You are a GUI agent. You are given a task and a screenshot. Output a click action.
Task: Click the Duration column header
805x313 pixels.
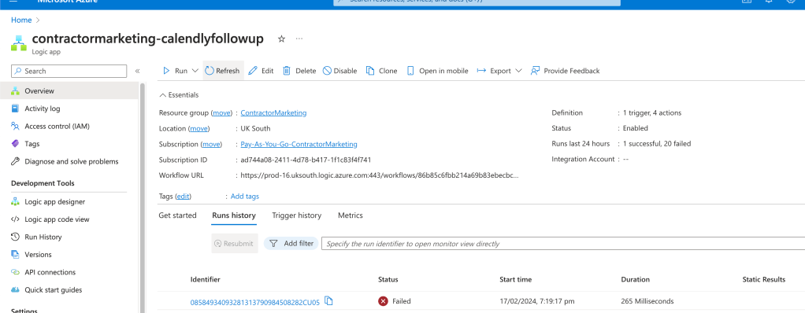click(x=635, y=280)
